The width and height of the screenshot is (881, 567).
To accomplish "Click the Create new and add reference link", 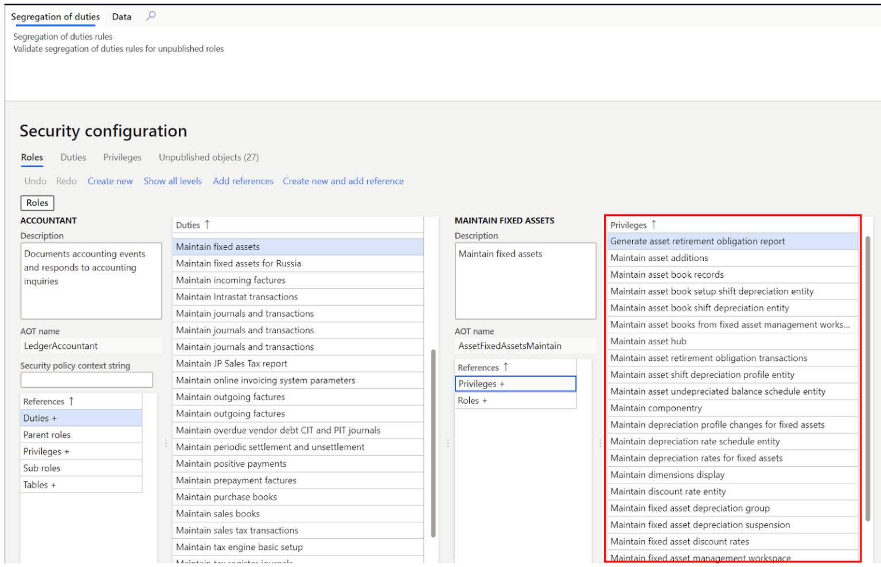I will pos(343,181).
